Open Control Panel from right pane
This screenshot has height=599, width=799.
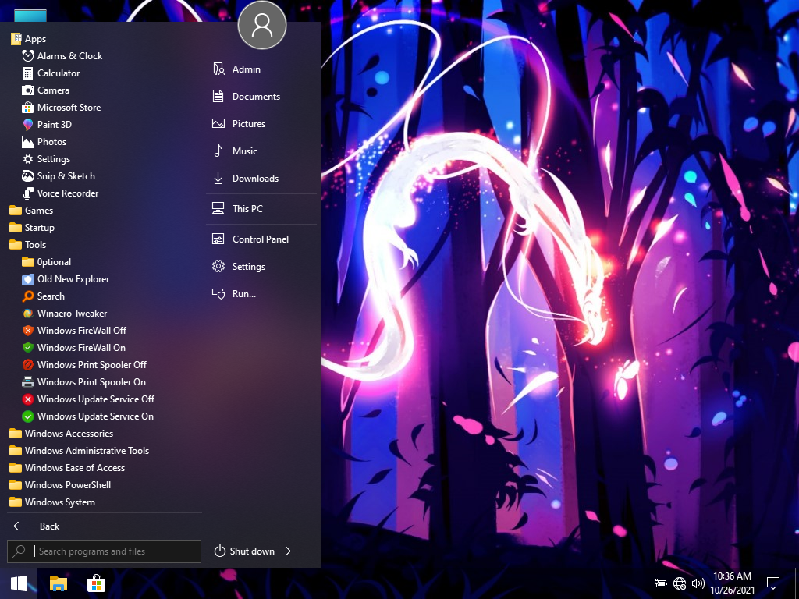261,239
